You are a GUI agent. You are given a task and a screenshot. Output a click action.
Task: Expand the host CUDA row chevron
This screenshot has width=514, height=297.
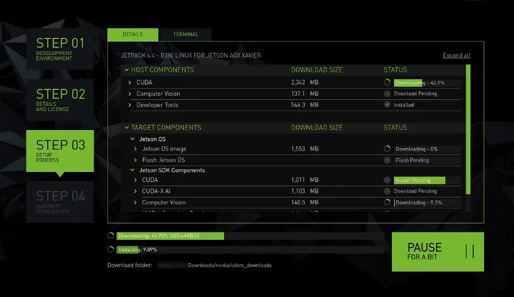tap(130, 83)
